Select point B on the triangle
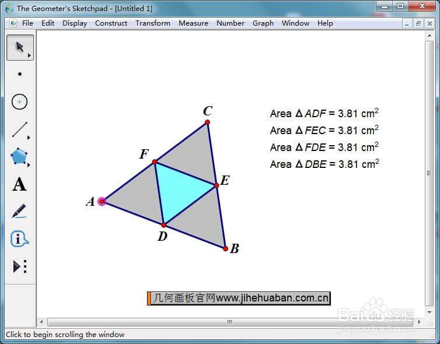This screenshot has width=440, height=344. pos(225,249)
